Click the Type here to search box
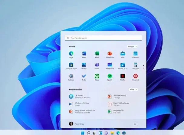Viewport: 184px width, 135px height. pyautogui.click(x=103, y=38)
